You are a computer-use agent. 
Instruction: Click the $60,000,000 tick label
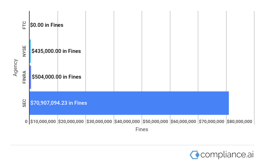[183, 122]
